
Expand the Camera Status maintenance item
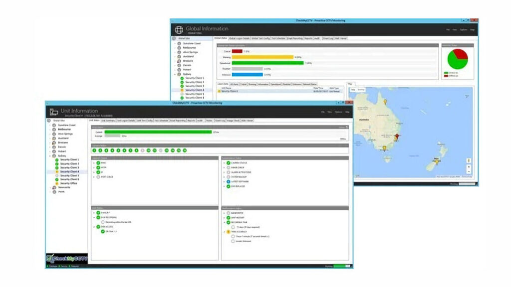pos(224,163)
